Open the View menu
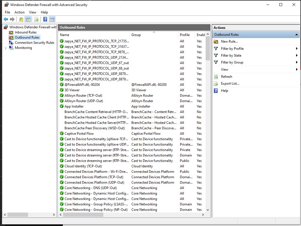This screenshot has width=301, height=226. (x=33, y=12)
